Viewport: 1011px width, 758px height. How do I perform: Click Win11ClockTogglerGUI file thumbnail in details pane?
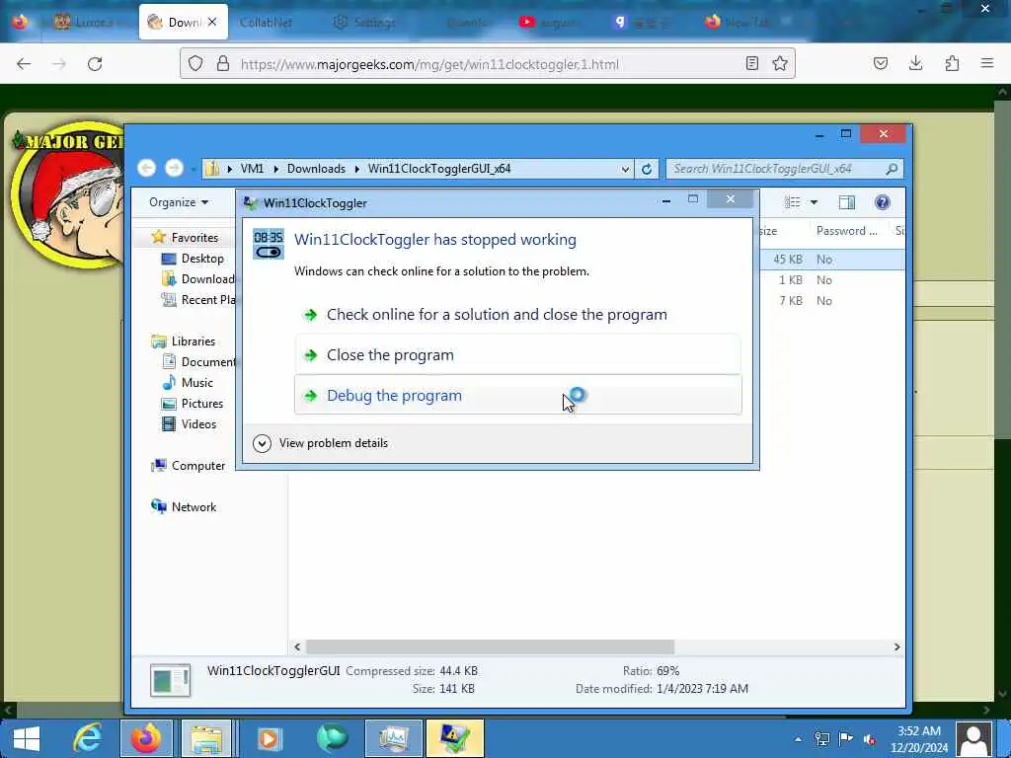170,680
